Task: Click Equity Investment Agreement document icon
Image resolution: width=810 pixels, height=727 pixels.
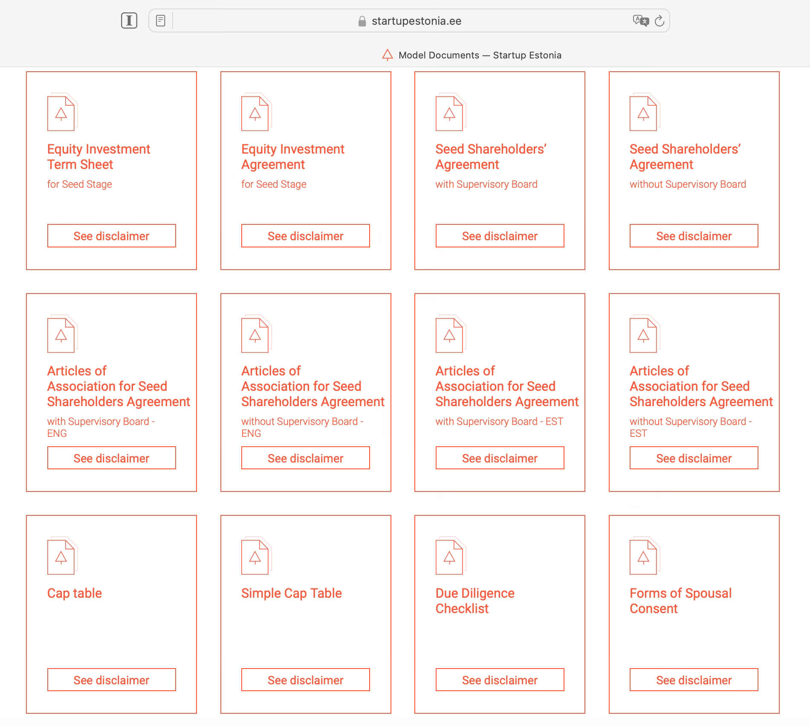Action: [257, 112]
